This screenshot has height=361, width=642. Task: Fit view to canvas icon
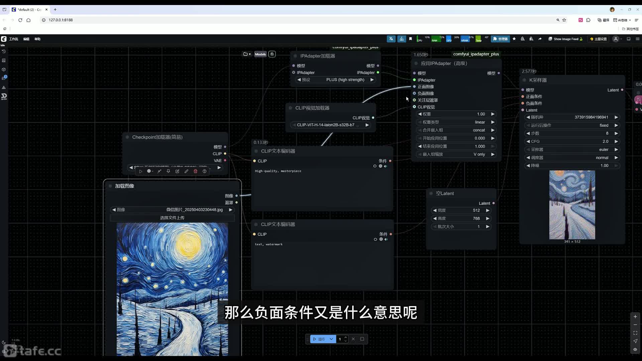pyautogui.click(x=635, y=333)
